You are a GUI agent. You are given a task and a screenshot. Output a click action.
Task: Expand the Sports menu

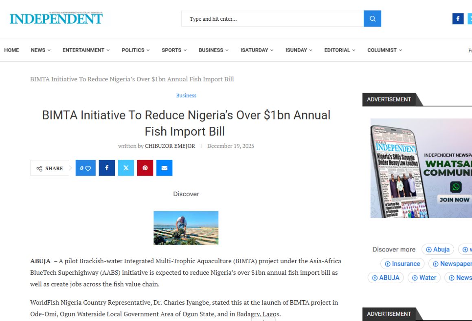pos(174,50)
